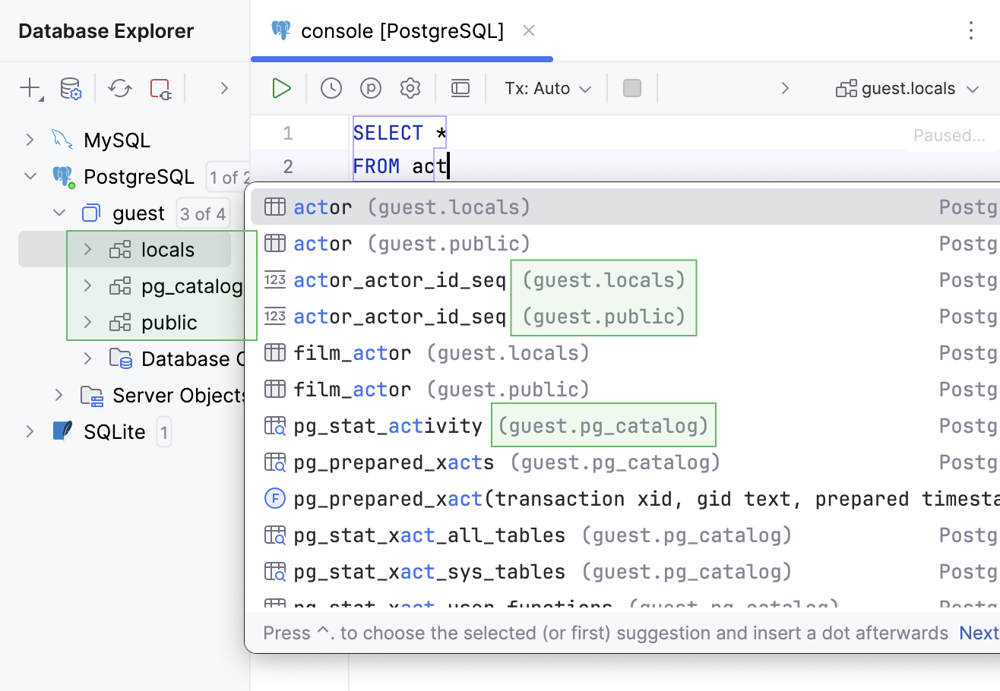The image size is (1000, 691).
Task: Click the refresh icon in Database Explorer
Action: click(120, 88)
